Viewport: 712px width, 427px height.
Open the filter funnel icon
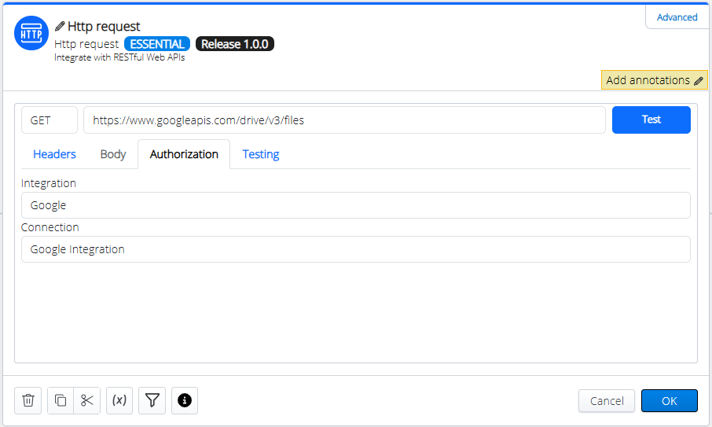point(152,400)
